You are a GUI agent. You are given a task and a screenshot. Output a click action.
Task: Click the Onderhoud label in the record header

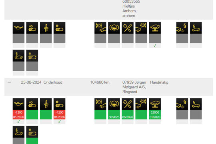[53, 82]
